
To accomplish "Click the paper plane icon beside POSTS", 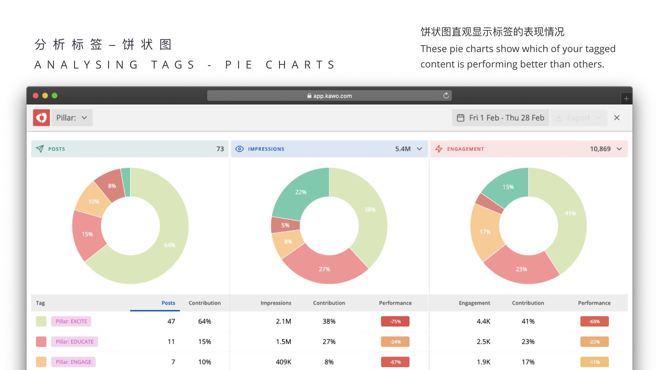I will [x=40, y=149].
